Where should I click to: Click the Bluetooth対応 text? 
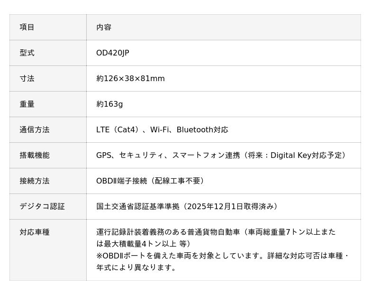[202, 130]
